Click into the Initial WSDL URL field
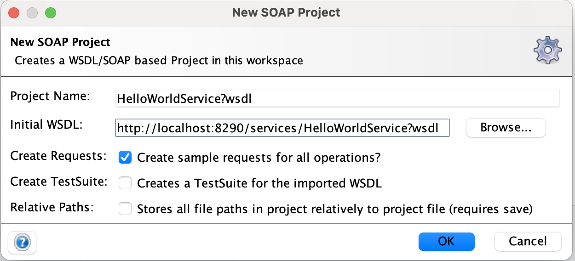Viewport: 575px width, 261px height. pos(282,128)
